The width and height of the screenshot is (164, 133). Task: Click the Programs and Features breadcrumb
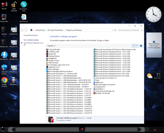(x=74, y=30)
